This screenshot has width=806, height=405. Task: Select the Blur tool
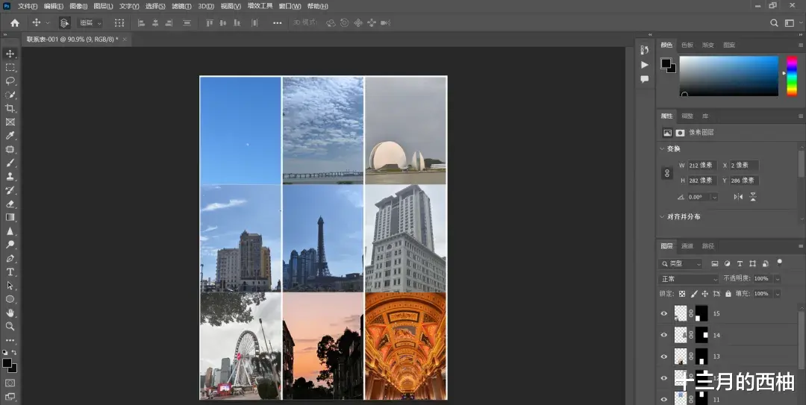tap(10, 230)
